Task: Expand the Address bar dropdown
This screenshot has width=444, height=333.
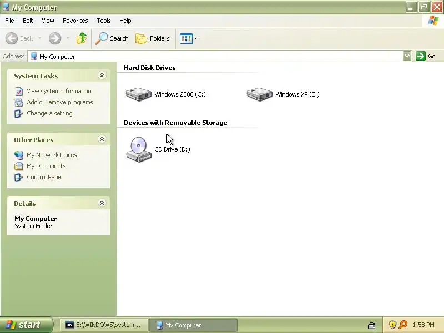Action: tap(407, 56)
